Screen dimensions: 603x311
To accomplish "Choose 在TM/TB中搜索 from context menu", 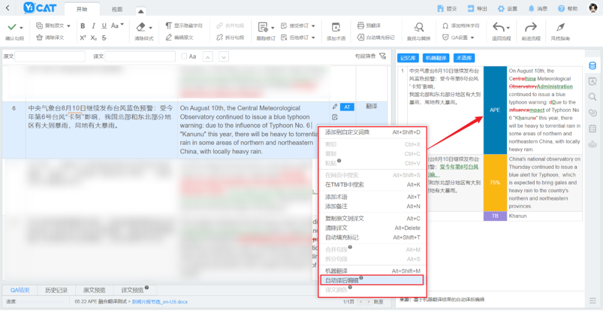I will pyautogui.click(x=371, y=184).
